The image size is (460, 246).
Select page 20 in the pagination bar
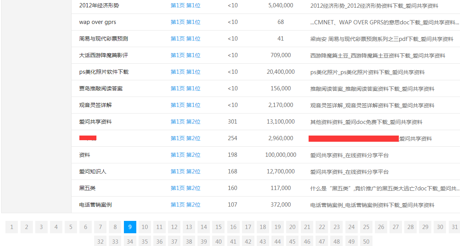[x=292, y=227]
